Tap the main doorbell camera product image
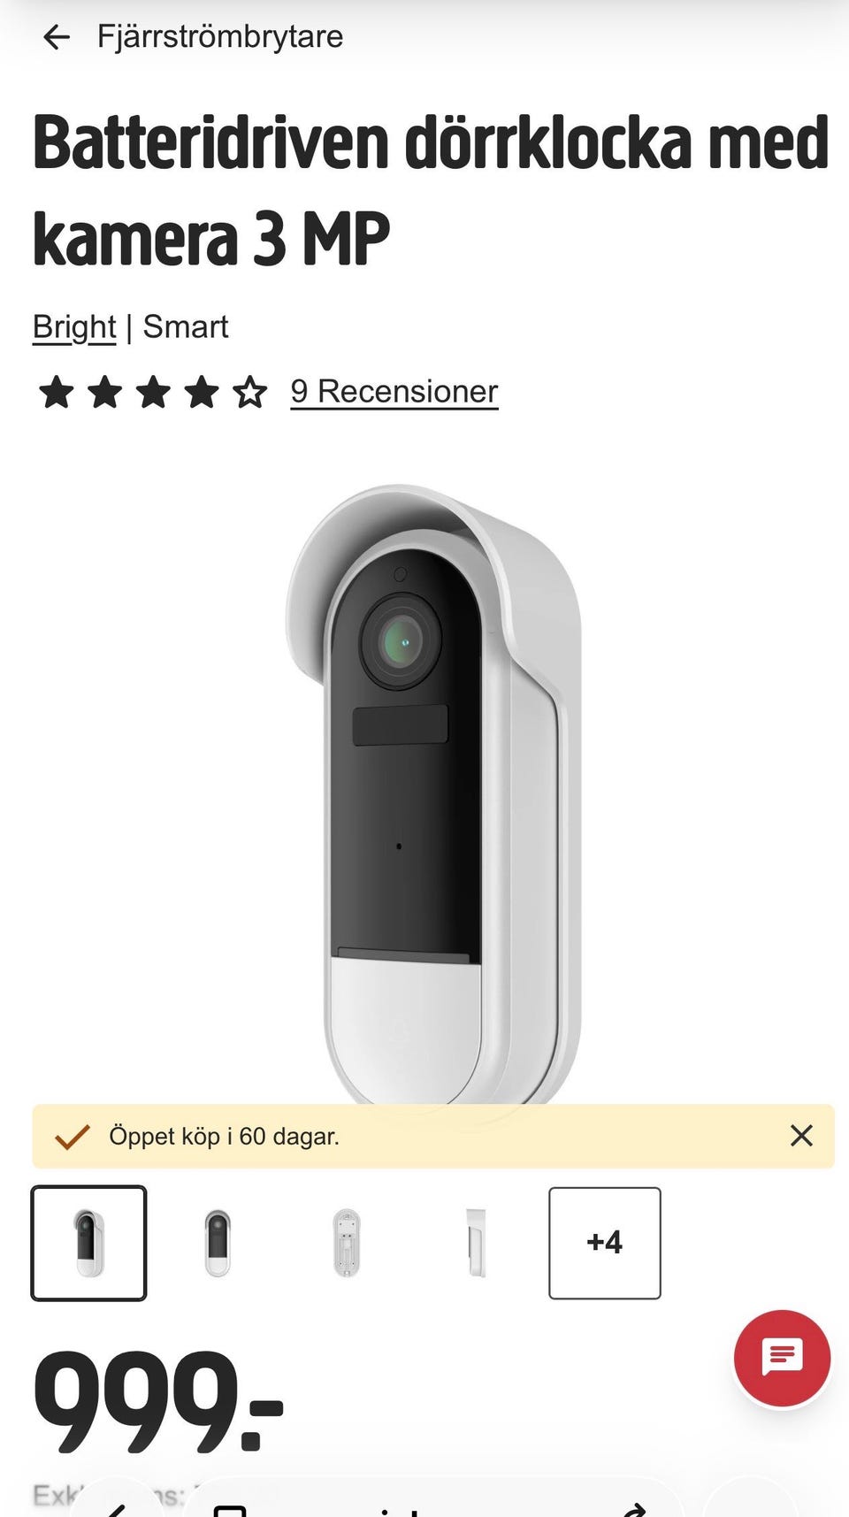The image size is (849, 1517). click(x=433, y=793)
